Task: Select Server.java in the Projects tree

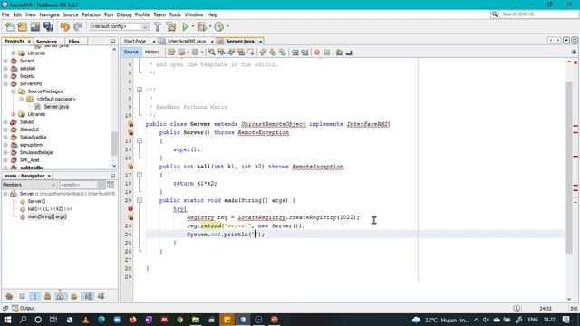Action: [x=56, y=107]
